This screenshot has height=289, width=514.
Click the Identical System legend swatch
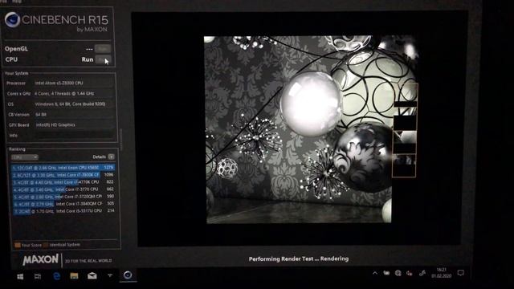(46, 245)
